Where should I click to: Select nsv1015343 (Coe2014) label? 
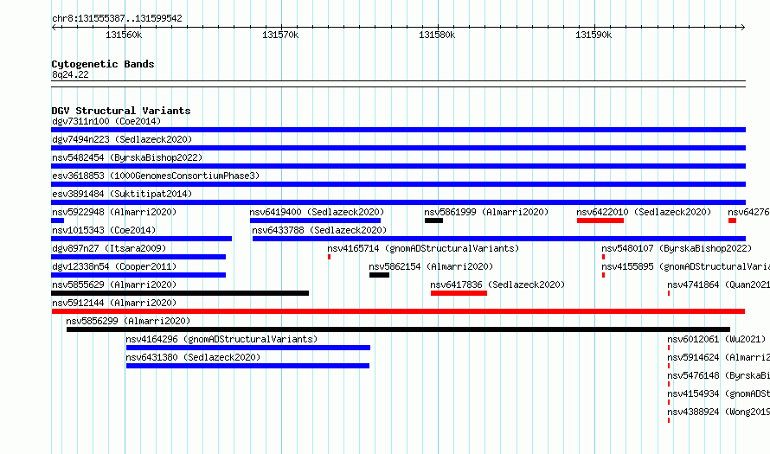pyautogui.click(x=104, y=230)
